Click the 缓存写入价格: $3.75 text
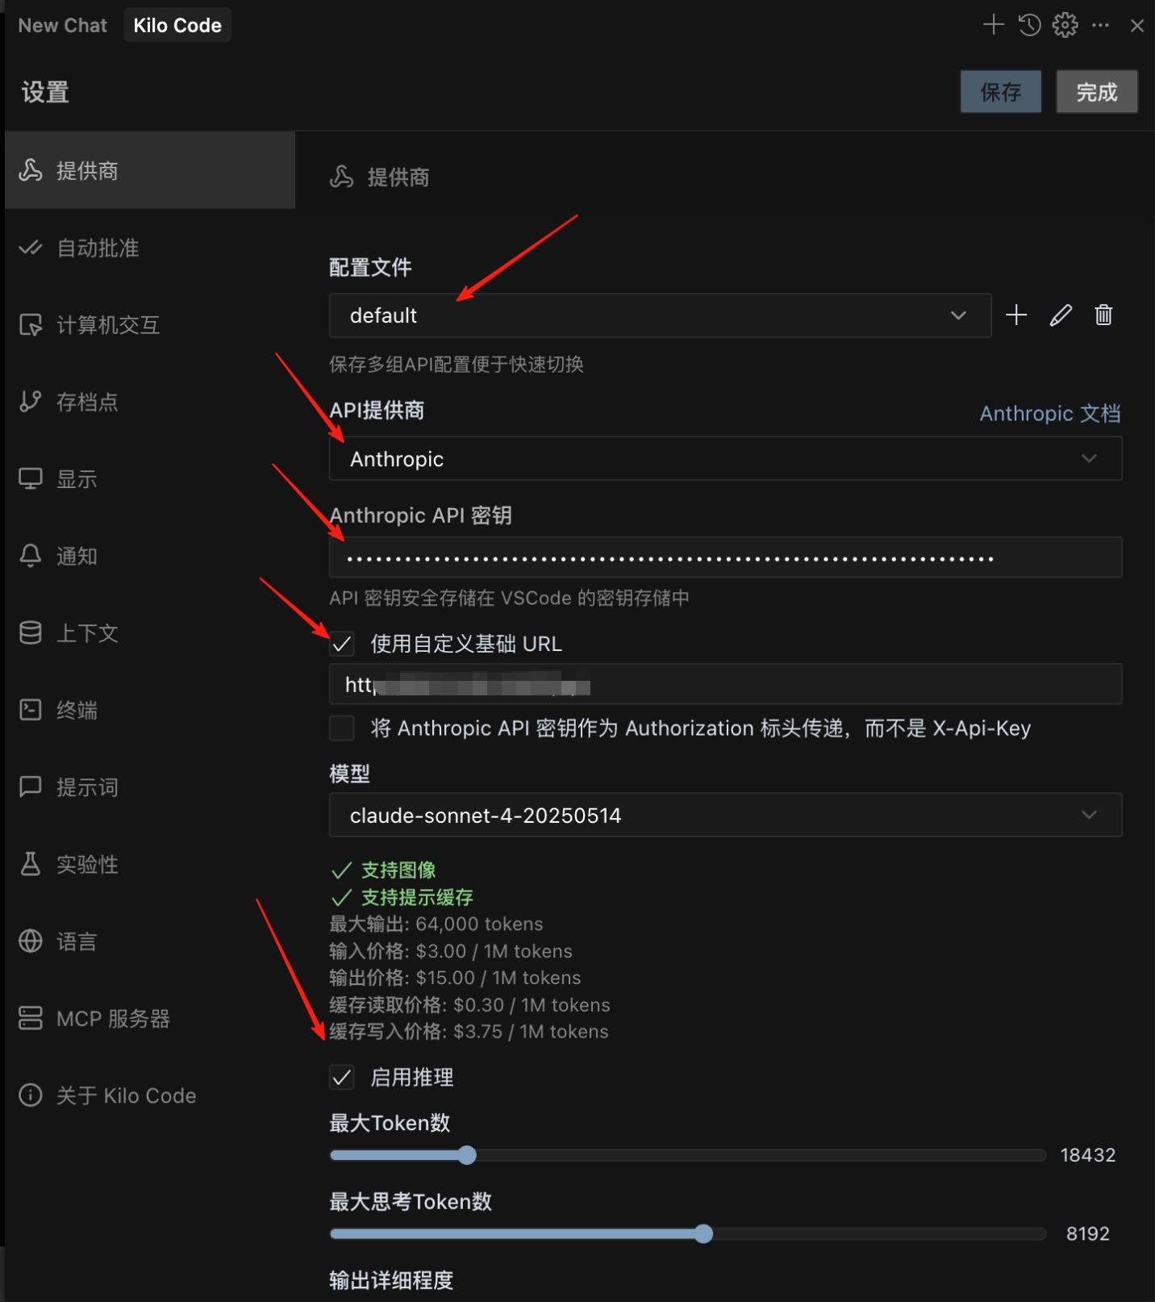Screen dimensions: 1155x1302 pyautogui.click(x=469, y=1032)
